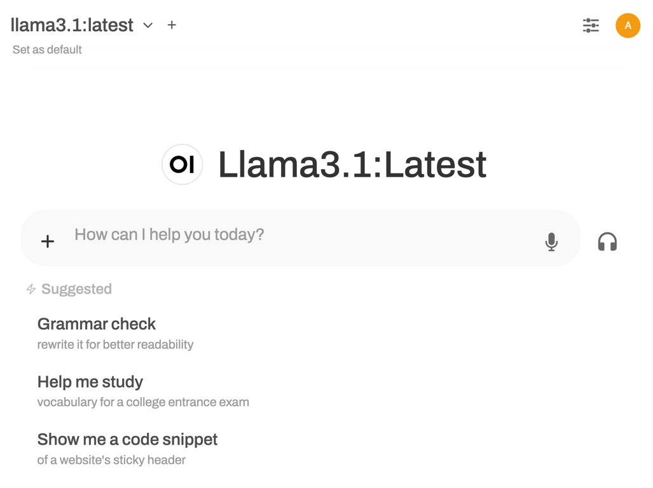Click the Llama3.1:Latest heading
The width and height of the screenshot is (653, 488).
[x=351, y=164]
